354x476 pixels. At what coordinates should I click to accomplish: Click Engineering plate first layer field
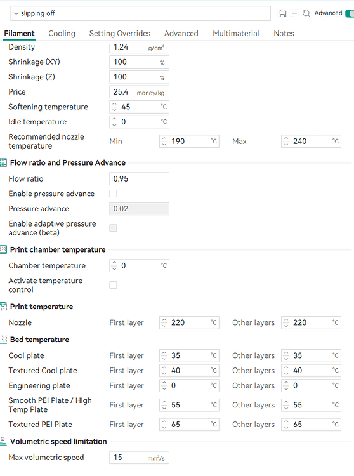click(189, 385)
